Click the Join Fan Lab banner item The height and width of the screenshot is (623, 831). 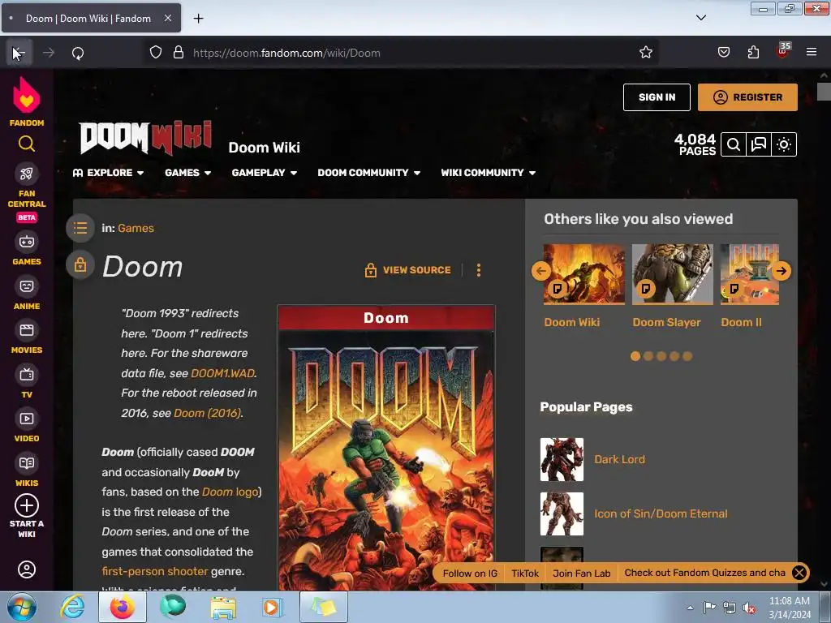(x=581, y=574)
